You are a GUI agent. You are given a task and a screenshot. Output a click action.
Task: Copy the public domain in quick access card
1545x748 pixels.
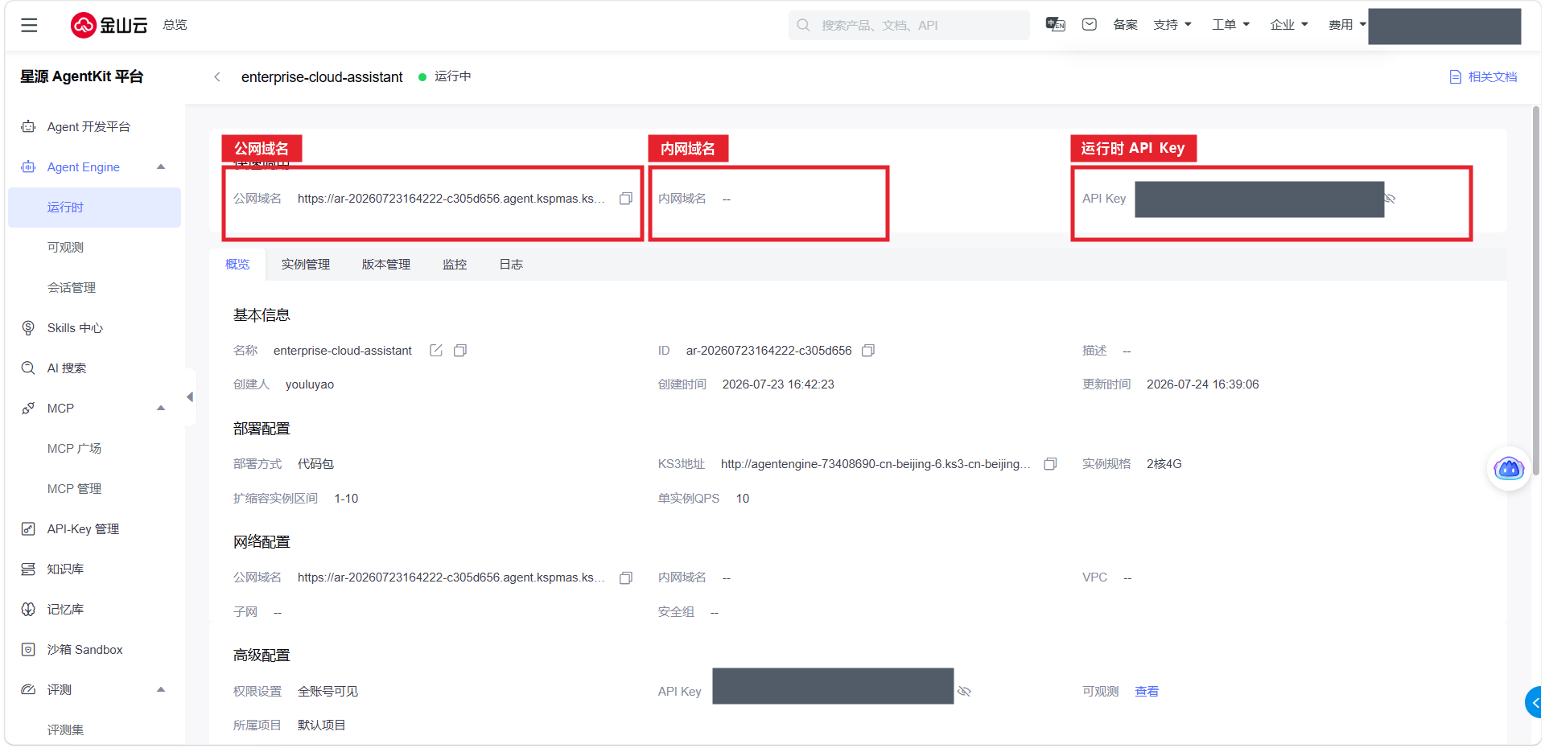(x=625, y=199)
